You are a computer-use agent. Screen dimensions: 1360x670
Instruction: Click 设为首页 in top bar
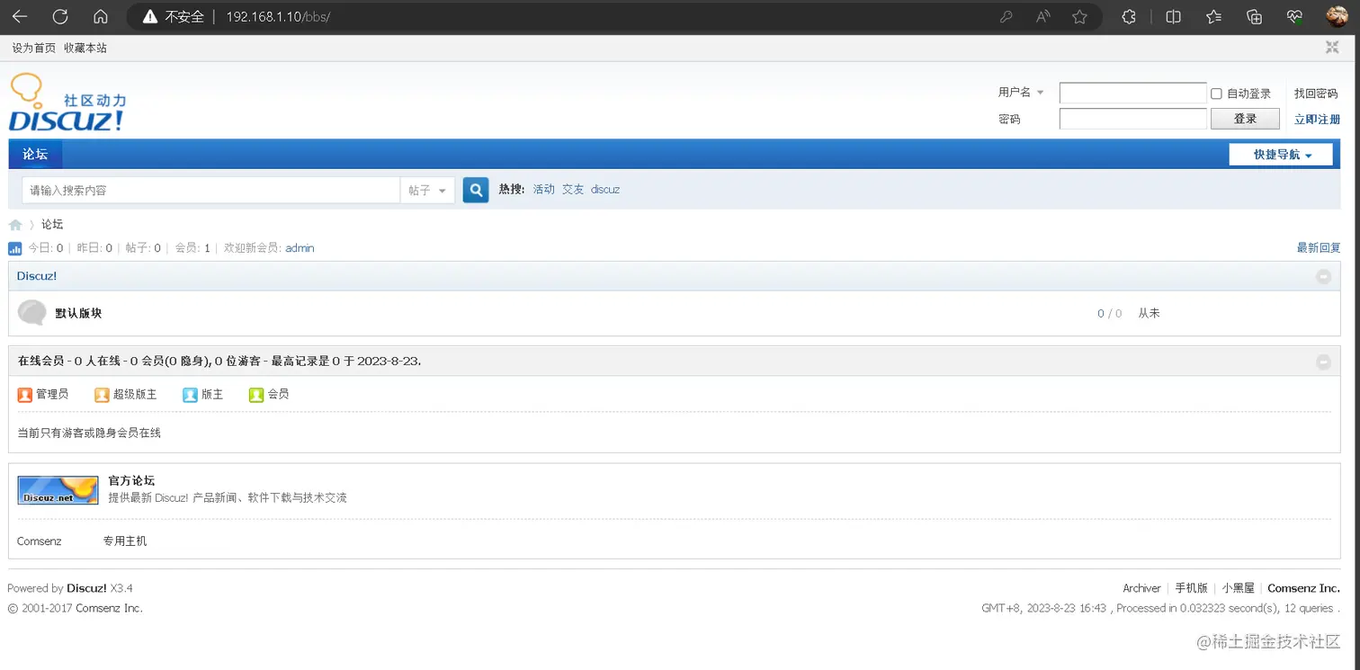(x=34, y=48)
